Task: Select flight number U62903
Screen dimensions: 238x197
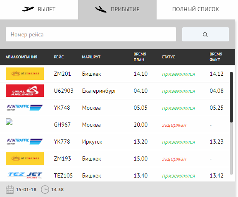Action: (x=64, y=91)
